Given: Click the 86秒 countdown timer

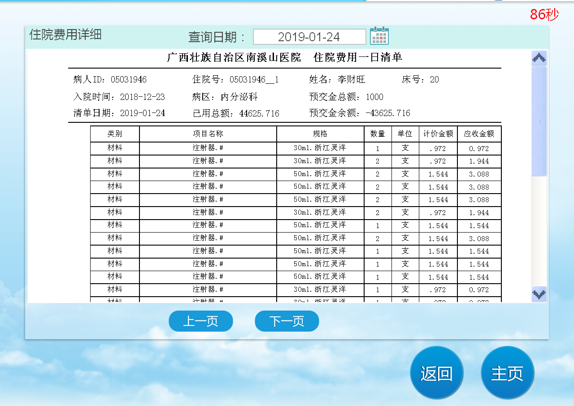Looking at the screenshot, I should (x=544, y=14).
